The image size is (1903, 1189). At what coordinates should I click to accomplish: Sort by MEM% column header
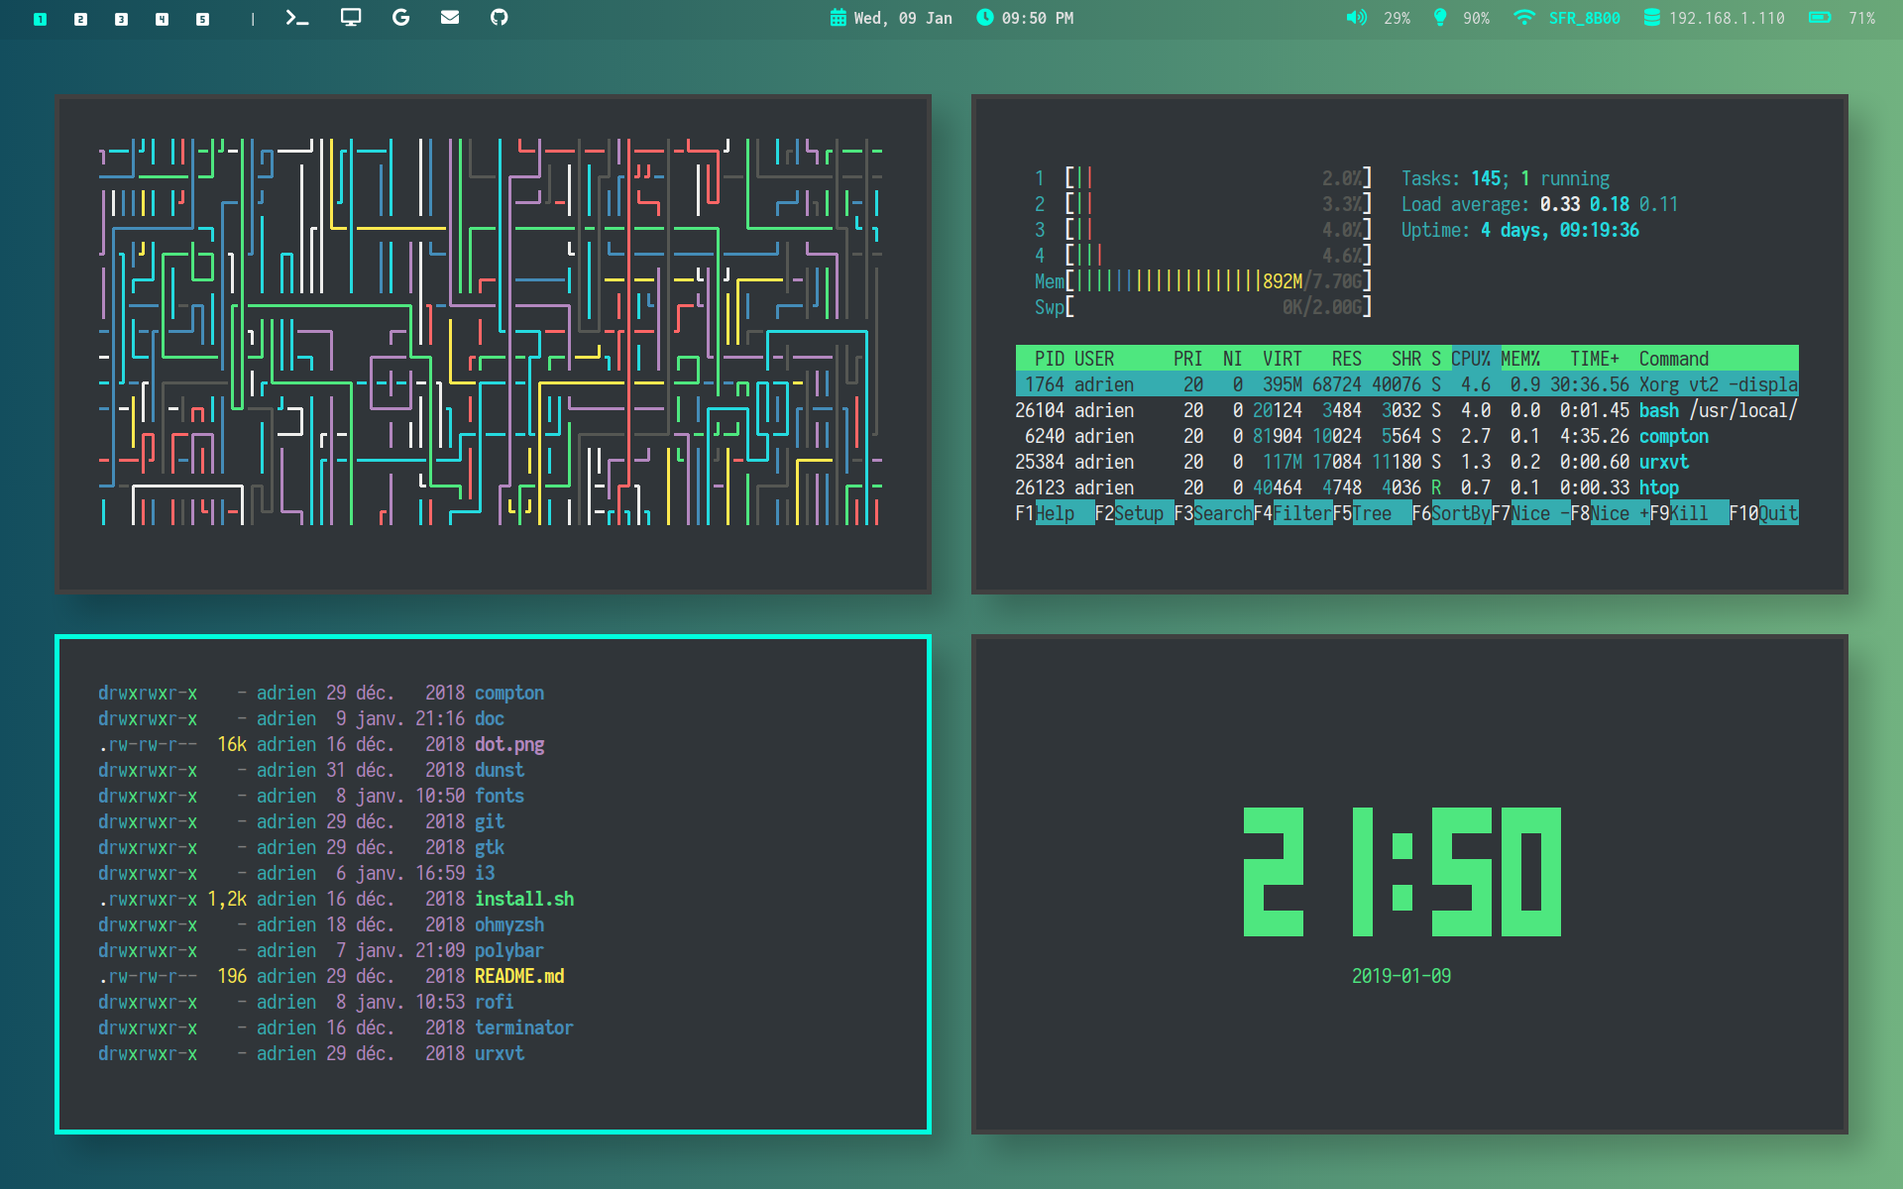click(1519, 359)
